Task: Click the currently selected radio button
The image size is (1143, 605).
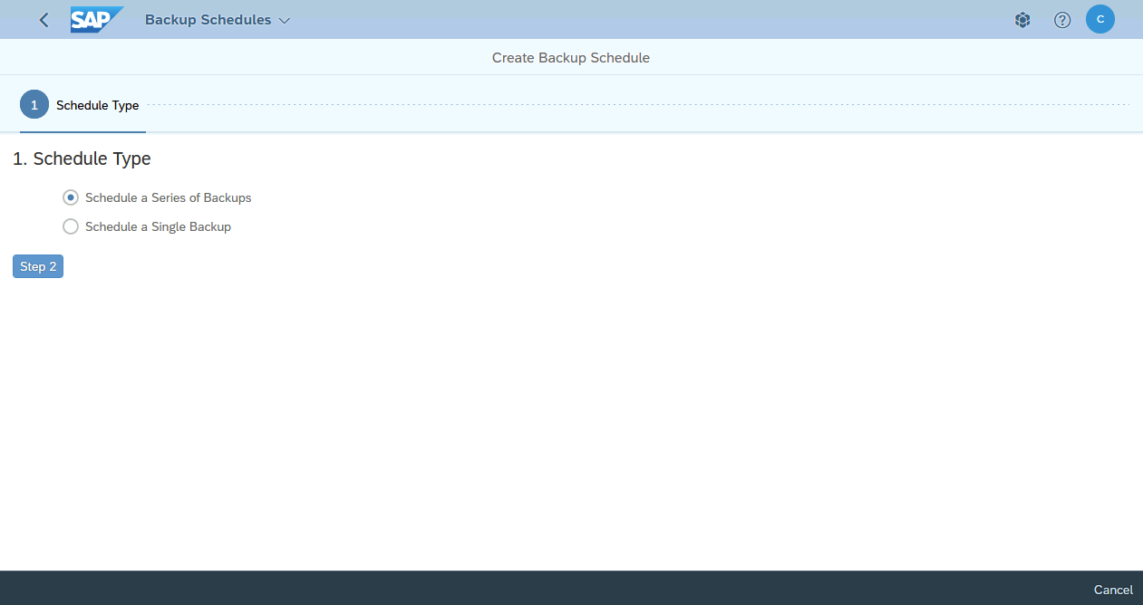Action: 71,197
